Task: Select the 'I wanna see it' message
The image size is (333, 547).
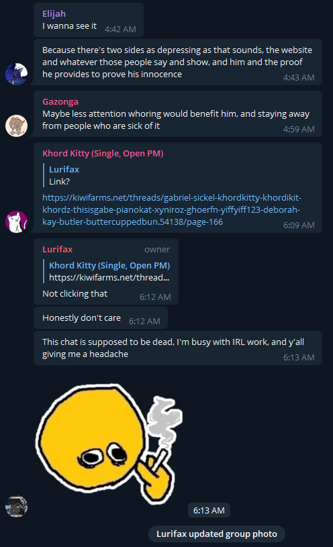Action: [89, 20]
